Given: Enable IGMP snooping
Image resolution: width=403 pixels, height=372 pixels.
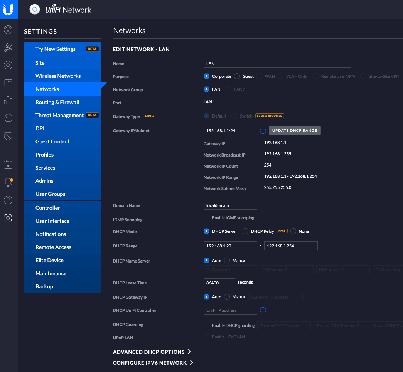Looking at the screenshot, I should [x=206, y=218].
